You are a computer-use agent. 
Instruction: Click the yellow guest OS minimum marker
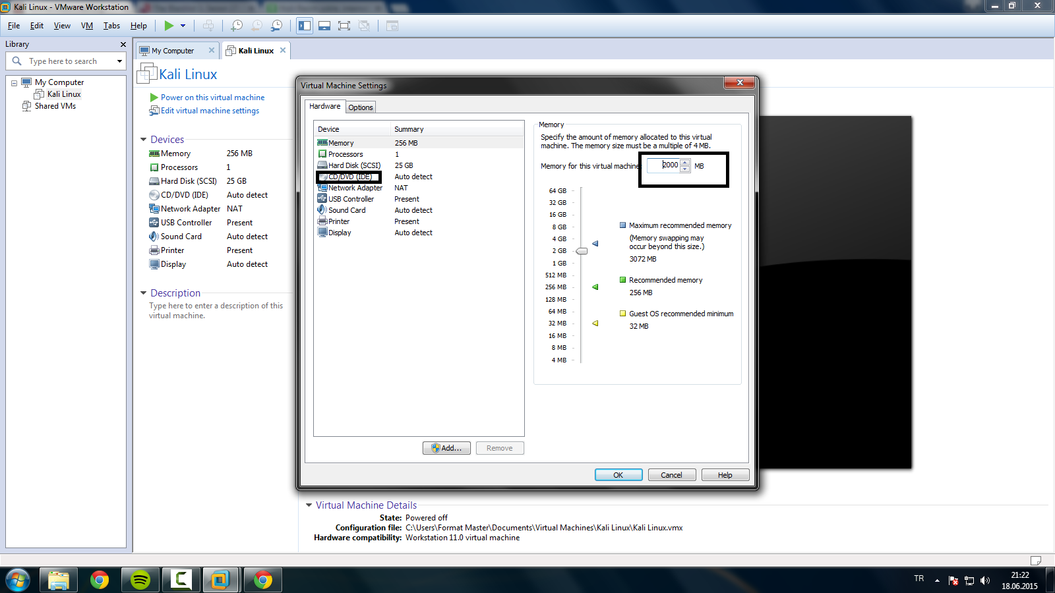pyautogui.click(x=595, y=324)
